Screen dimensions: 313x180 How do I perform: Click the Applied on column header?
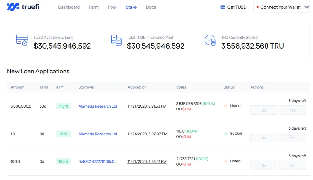tap(137, 87)
